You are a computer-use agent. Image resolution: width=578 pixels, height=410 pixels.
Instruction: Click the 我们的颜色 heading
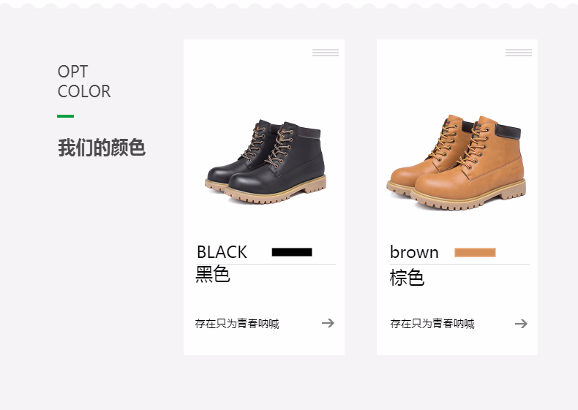pos(102,148)
